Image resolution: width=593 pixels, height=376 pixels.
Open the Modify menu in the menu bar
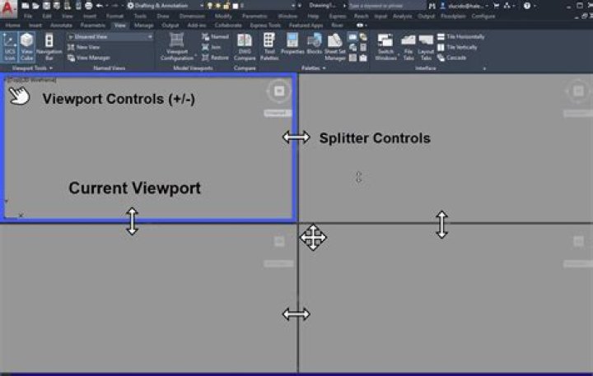point(223,16)
